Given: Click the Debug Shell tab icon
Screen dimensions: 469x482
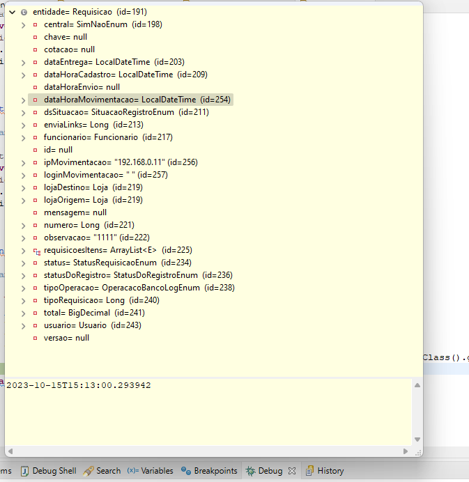Looking at the screenshot, I should 25,471.
